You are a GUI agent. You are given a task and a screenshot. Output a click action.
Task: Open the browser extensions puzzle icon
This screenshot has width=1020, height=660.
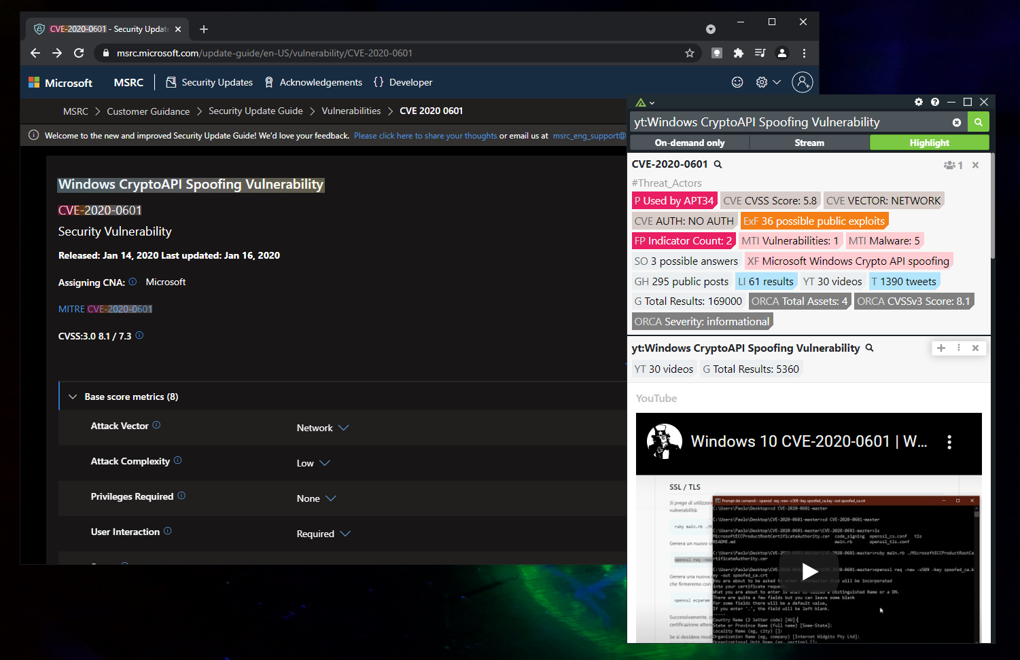click(x=739, y=53)
